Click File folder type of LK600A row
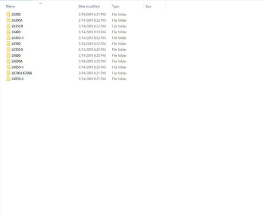Image resolution: width=263 pixels, height=216 pixels. pyautogui.click(x=119, y=61)
